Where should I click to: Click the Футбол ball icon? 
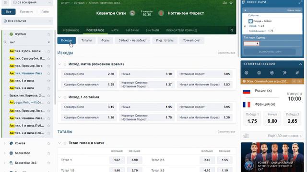pyautogui.click(x=11, y=34)
